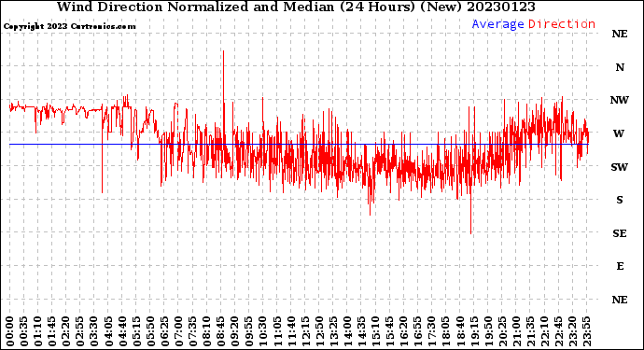Click the red Direction legend label
This screenshot has height=350, width=644.
[562, 24]
